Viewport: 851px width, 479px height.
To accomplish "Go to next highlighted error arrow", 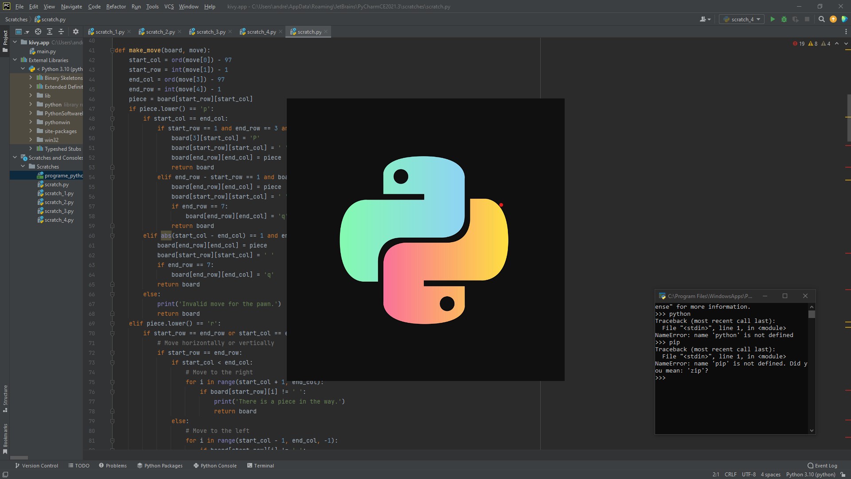I will coord(846,43).
